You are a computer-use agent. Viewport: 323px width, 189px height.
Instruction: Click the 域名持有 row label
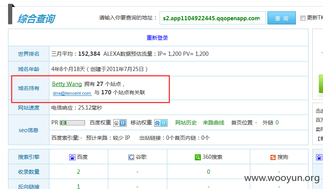click(x=29, y=88)
